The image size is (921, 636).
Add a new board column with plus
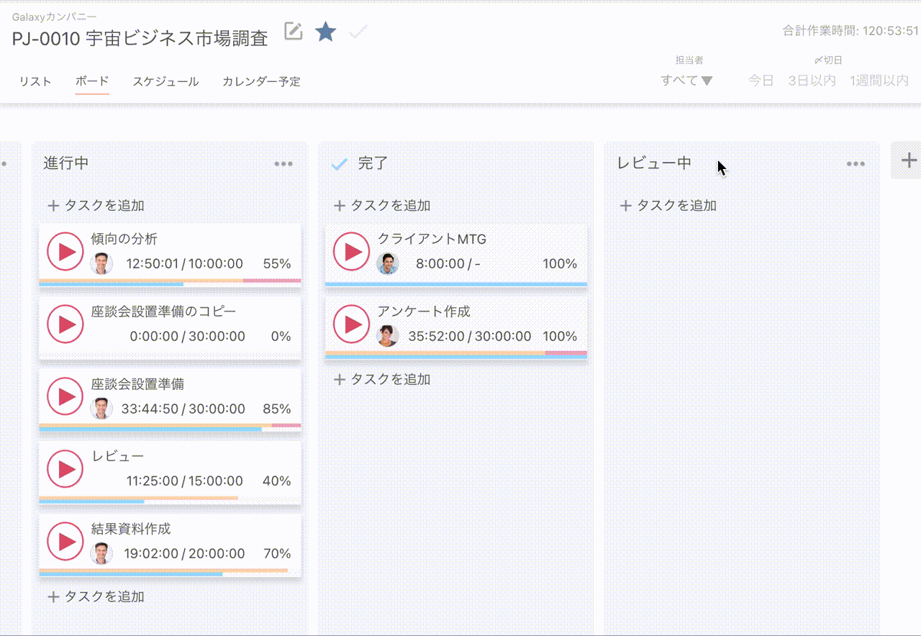909,160
